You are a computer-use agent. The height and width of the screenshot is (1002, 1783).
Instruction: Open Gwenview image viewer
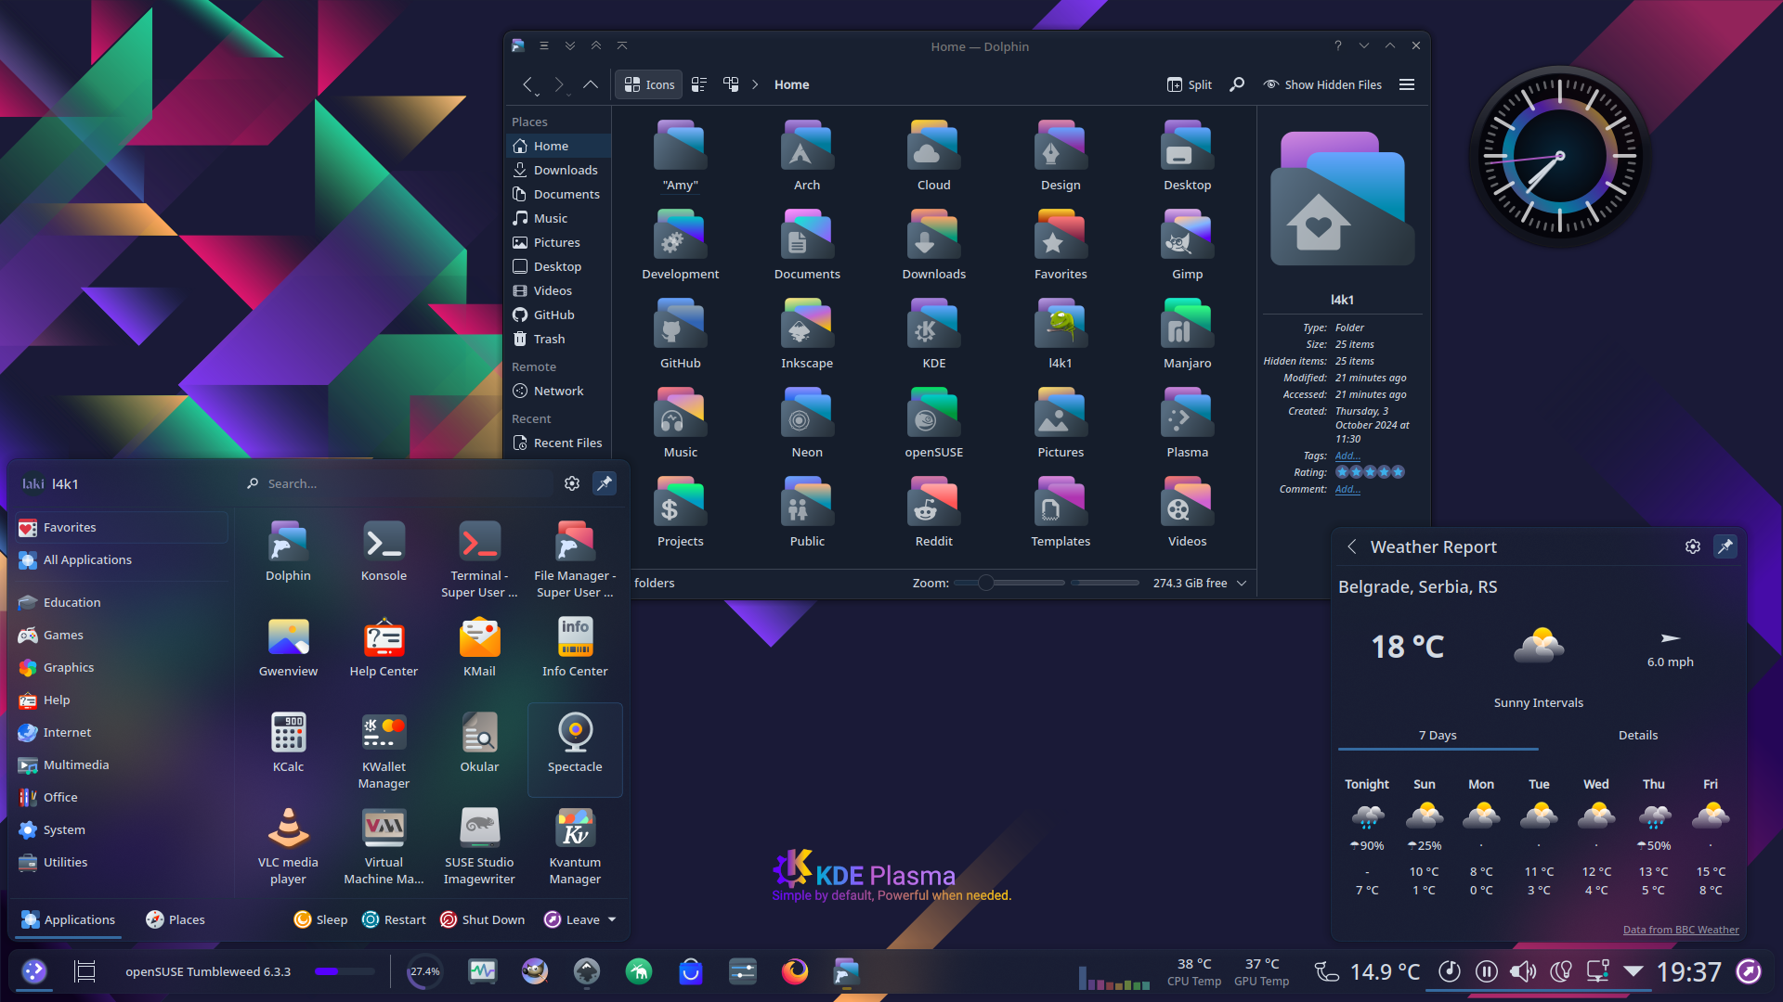pos(288,648)
